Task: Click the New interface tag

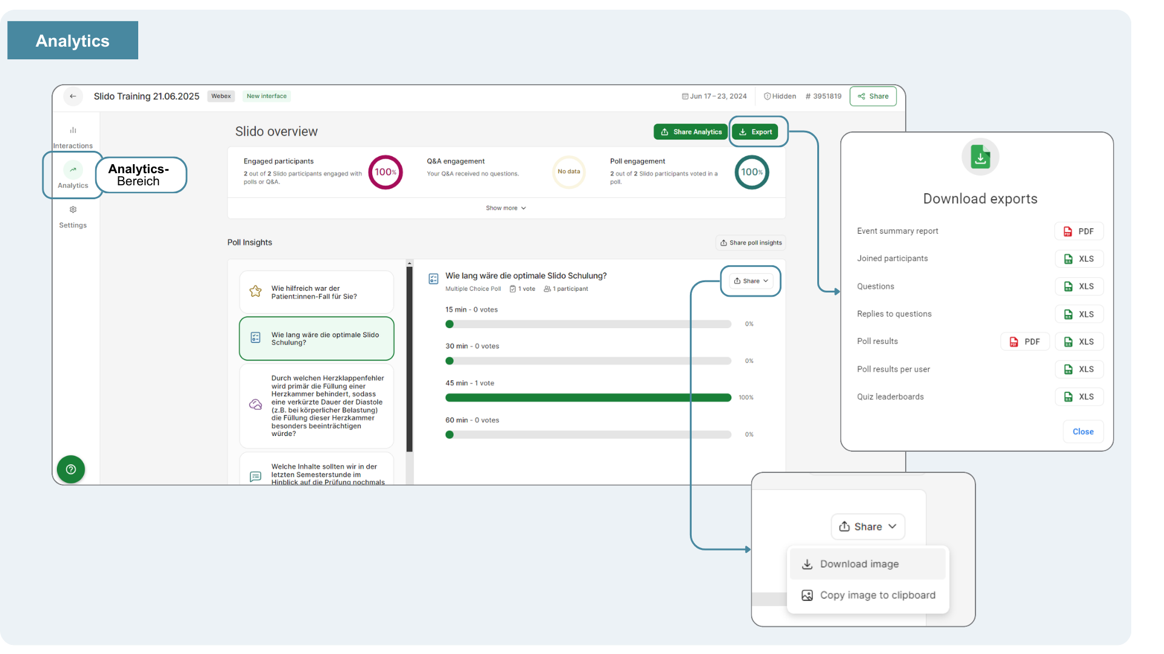Action: (267, 96)
